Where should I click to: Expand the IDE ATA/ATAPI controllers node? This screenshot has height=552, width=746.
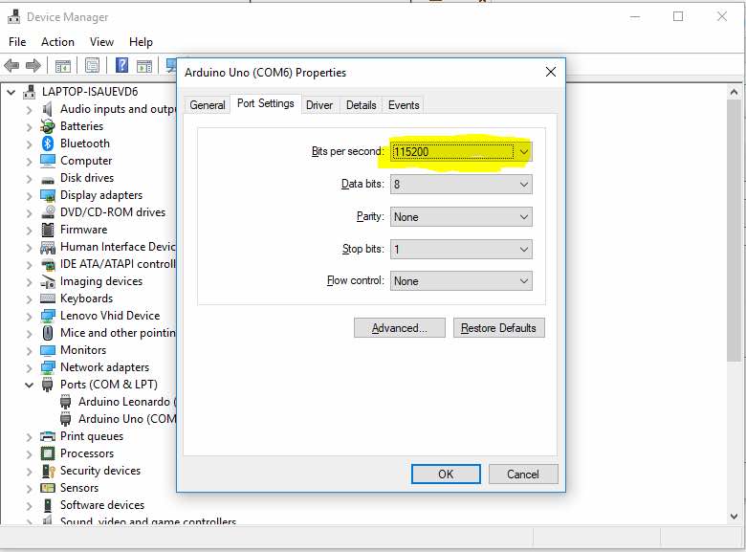point(29,265)
